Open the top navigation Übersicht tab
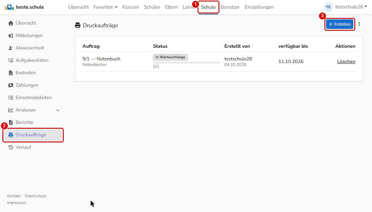The height and width of the screenshot is (212, 372). tap(78, 7)
